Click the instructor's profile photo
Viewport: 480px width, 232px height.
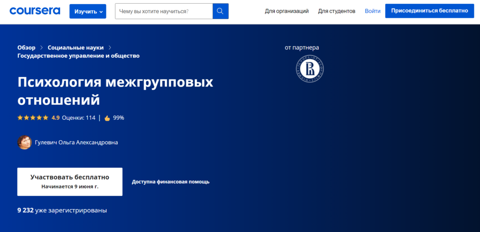coord(24,142)
